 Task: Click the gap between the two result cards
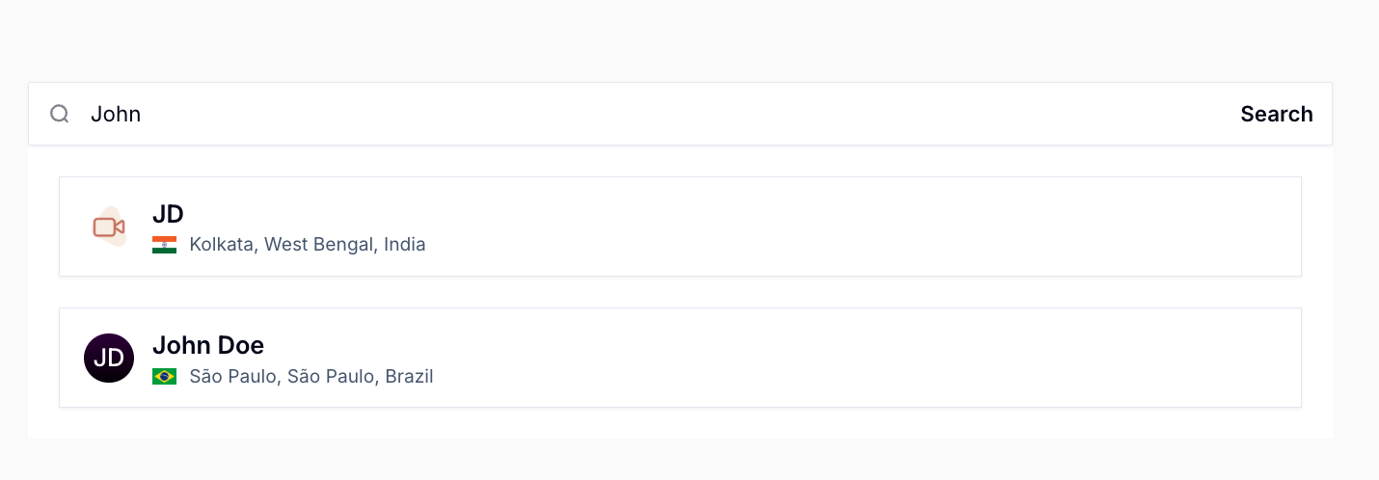click(680, 292)
